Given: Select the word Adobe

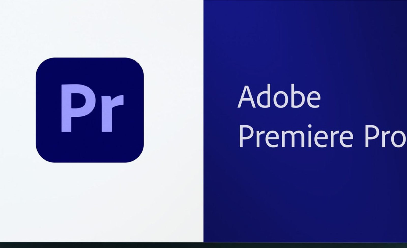Looking at the screenshot, I should point(279,97).
